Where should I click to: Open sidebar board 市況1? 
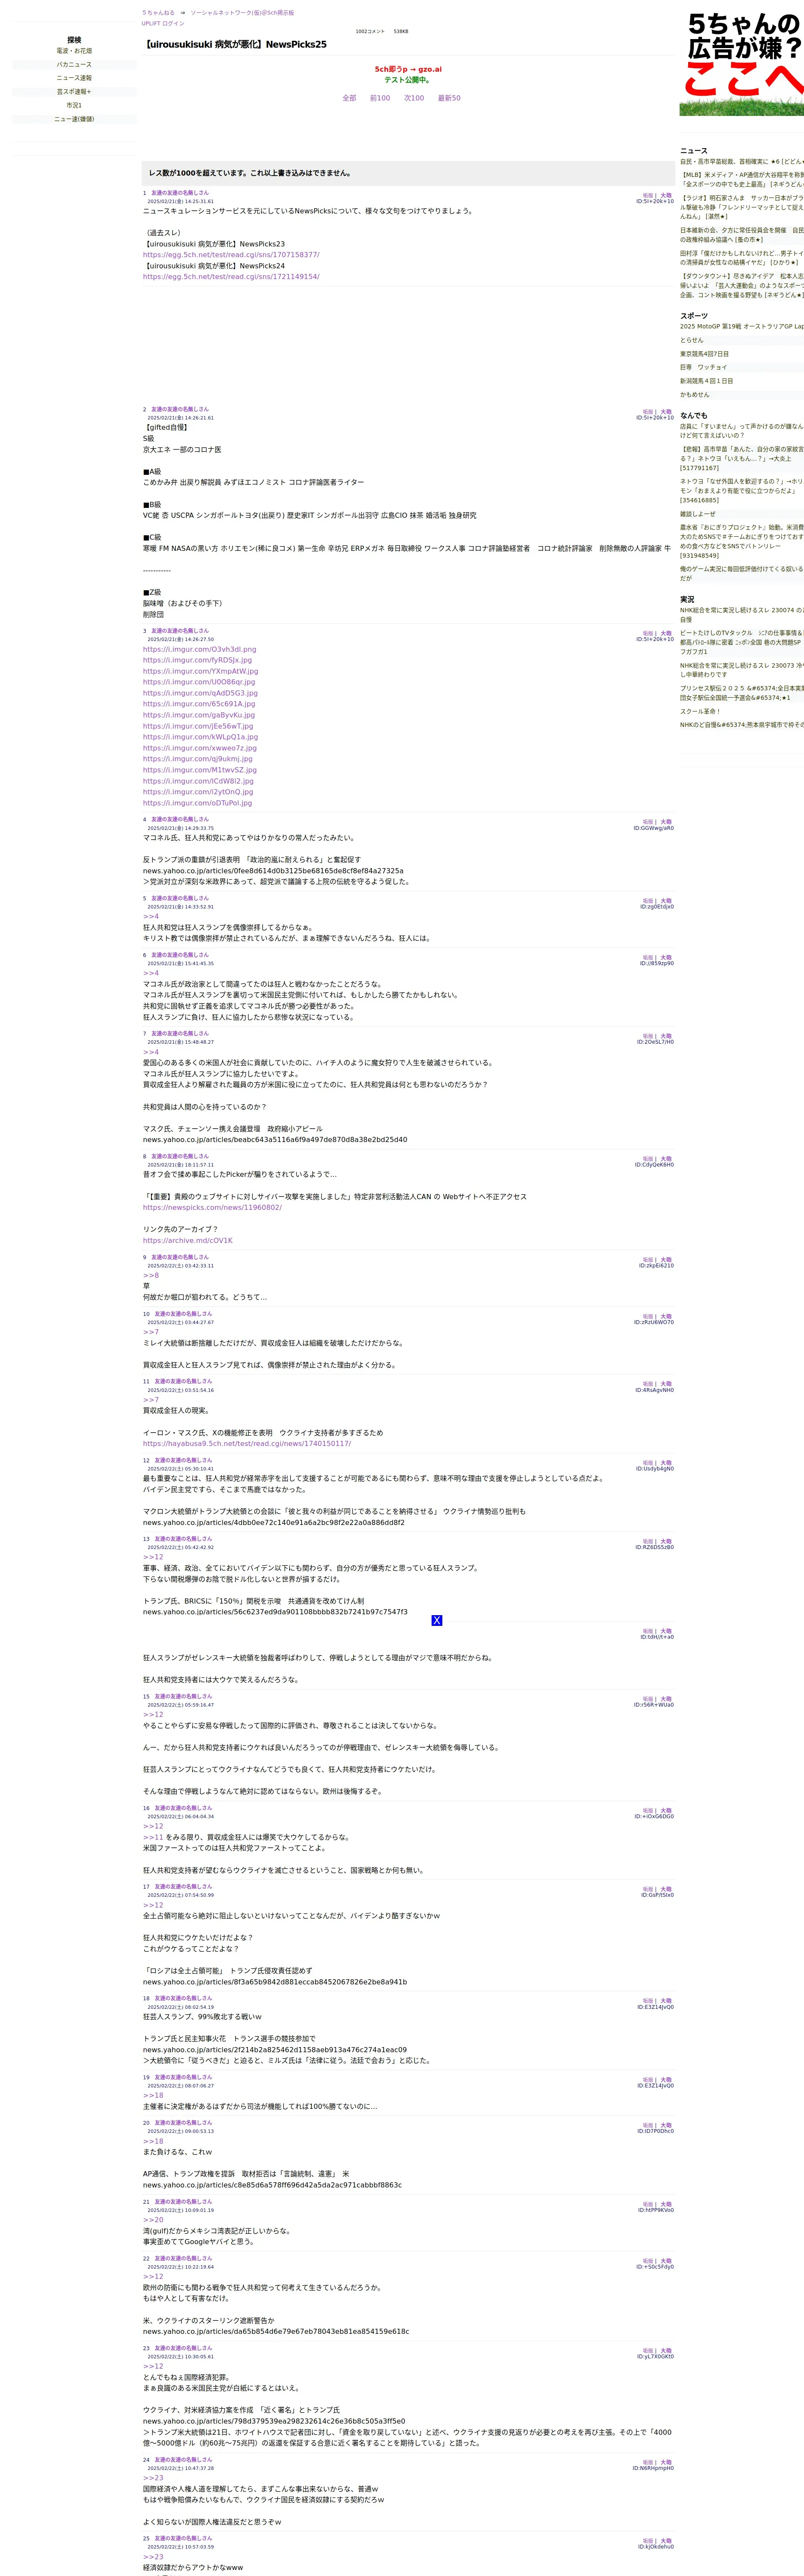tap(74, 105)
